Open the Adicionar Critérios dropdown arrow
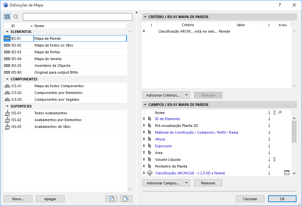Screen dimensions: 302x206 (187, 95)
